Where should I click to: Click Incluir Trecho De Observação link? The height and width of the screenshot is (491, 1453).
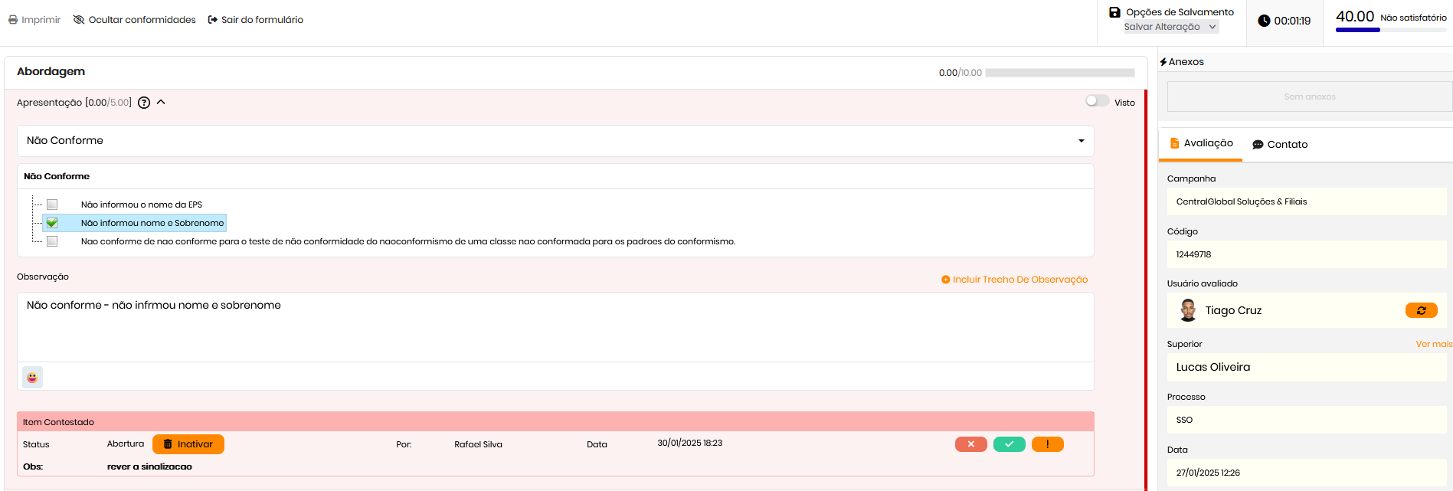click(1014, 280)
